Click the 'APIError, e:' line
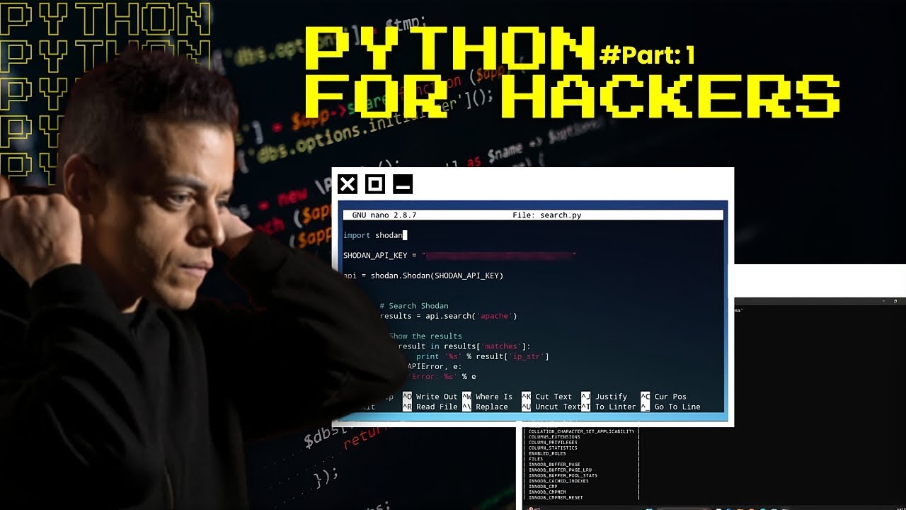 [435, 366]
